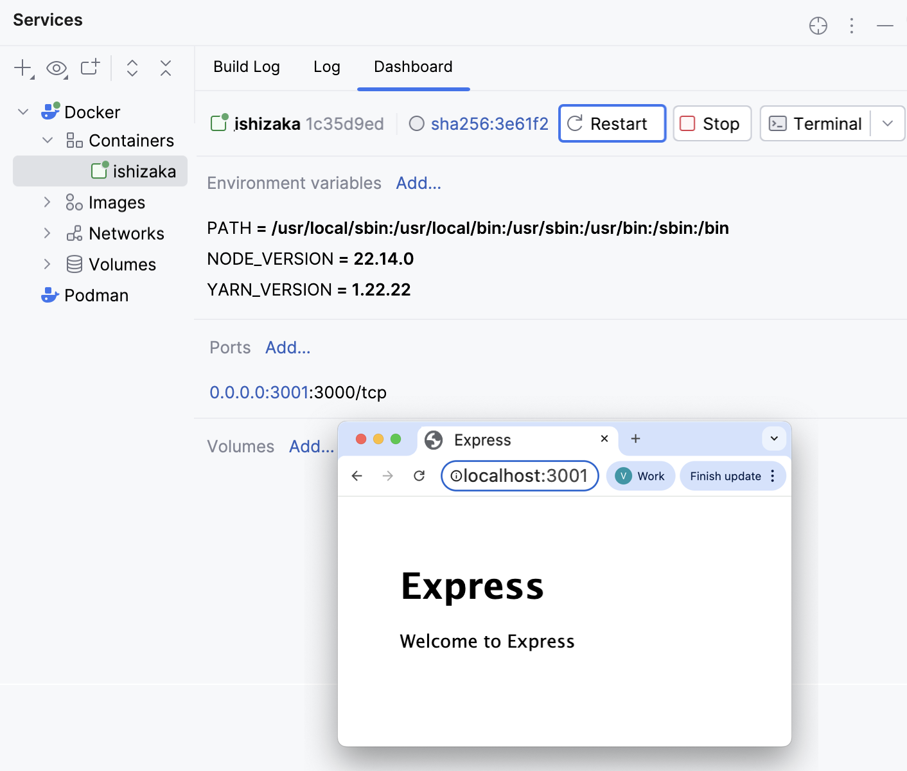Viewport: 907px width, 771px height.
Task: Click the open in new tab icon
Action: tap(90, 67)
